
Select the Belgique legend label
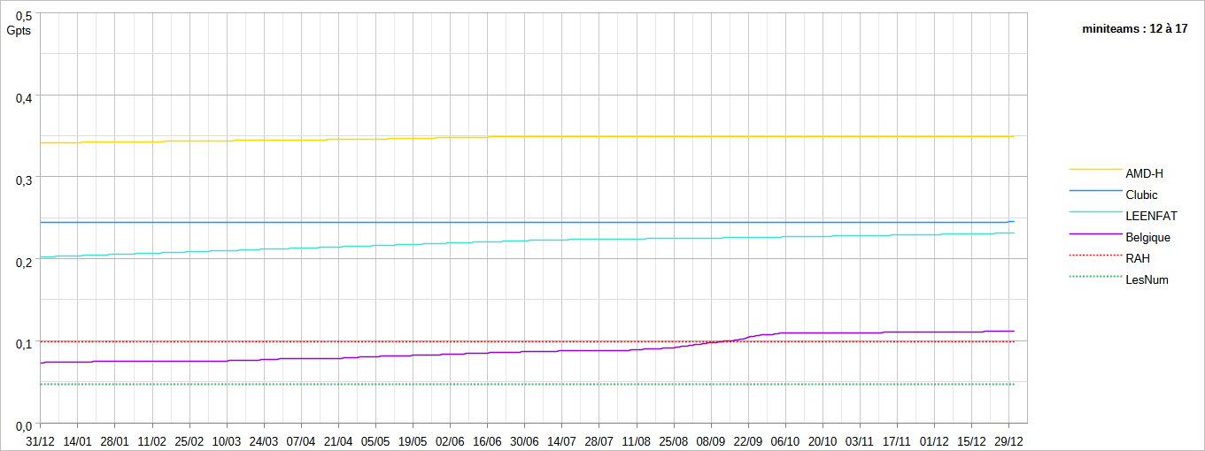[1147, 237]
